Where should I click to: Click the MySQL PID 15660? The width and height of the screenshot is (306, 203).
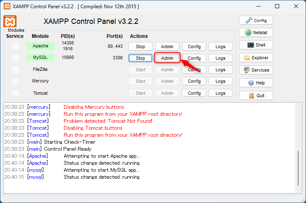[x=68, y=57]
